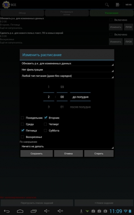134x215 pixels.
Task: Click the Отмена button
Action: coord(68,154)
